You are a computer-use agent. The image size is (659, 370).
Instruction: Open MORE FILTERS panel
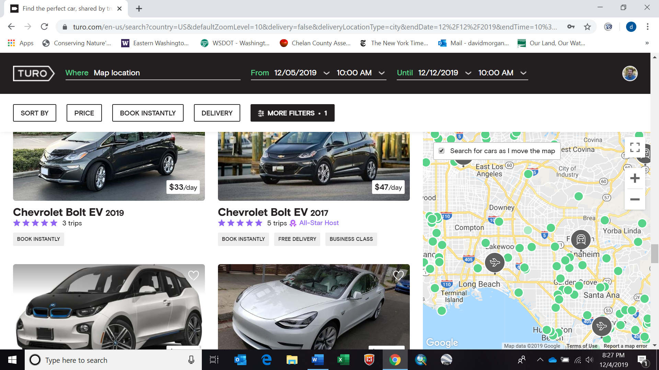pos(292,113)
